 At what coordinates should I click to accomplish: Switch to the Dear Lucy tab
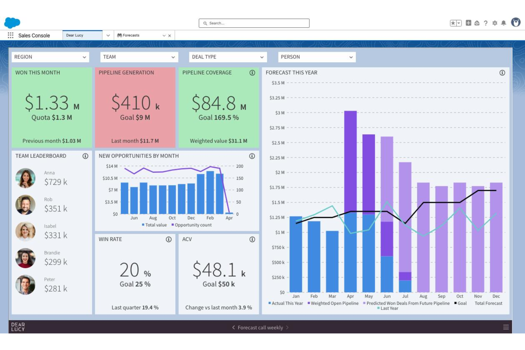pyautogui.click(x=82, y=35)
